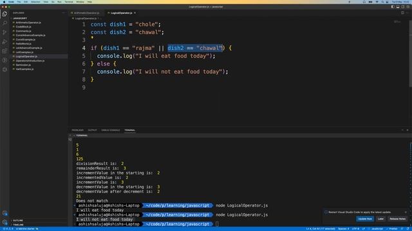
Task: Open the File menu in macOS menu bar
Action: pyautogui.click(x=19, y=2)
